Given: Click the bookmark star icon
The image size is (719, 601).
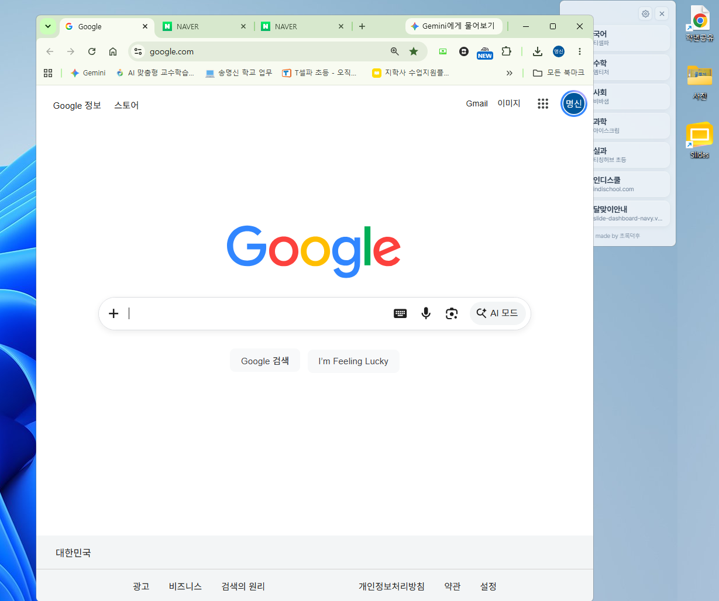Looking at the screenshot, I should click(414, 51).
